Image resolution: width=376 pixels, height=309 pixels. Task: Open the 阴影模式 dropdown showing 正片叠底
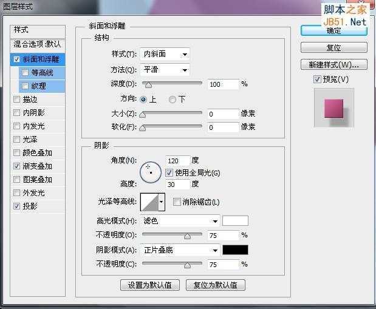pos(180,250)
